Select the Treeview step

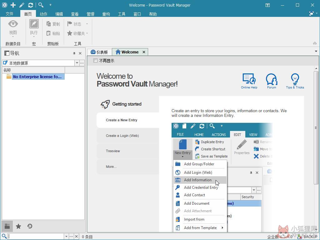128,151
